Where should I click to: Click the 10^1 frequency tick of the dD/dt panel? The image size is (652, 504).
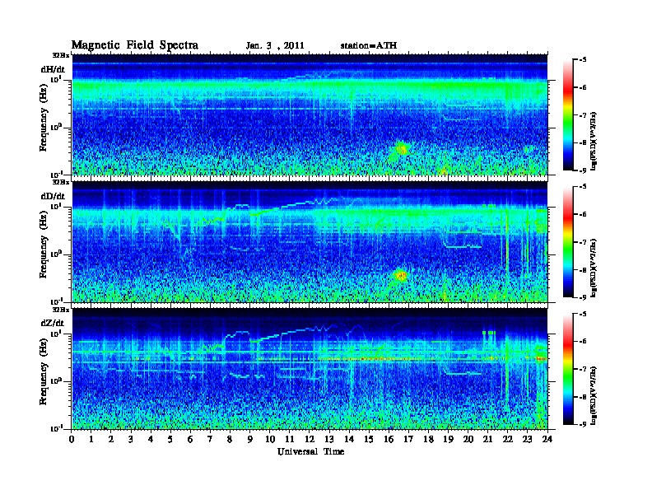[x=56, y=206]
